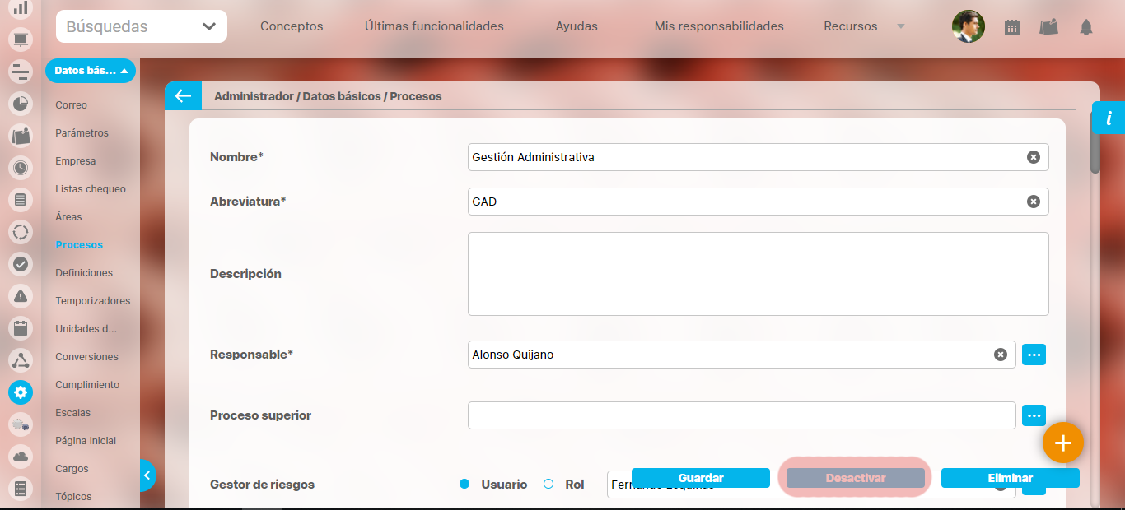This screenshot has height=510, width=1125.
Task: Select Áreas in the side menu
Action: (68, 217)
